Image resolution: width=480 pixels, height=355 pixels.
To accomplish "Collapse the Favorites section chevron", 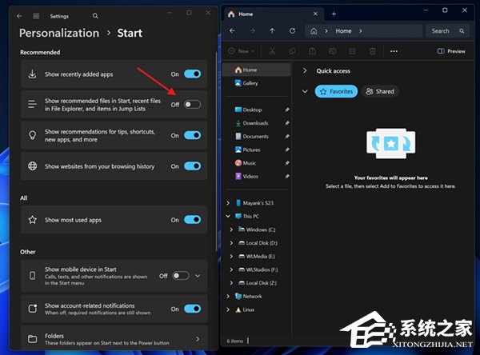I will pos(305,91).
